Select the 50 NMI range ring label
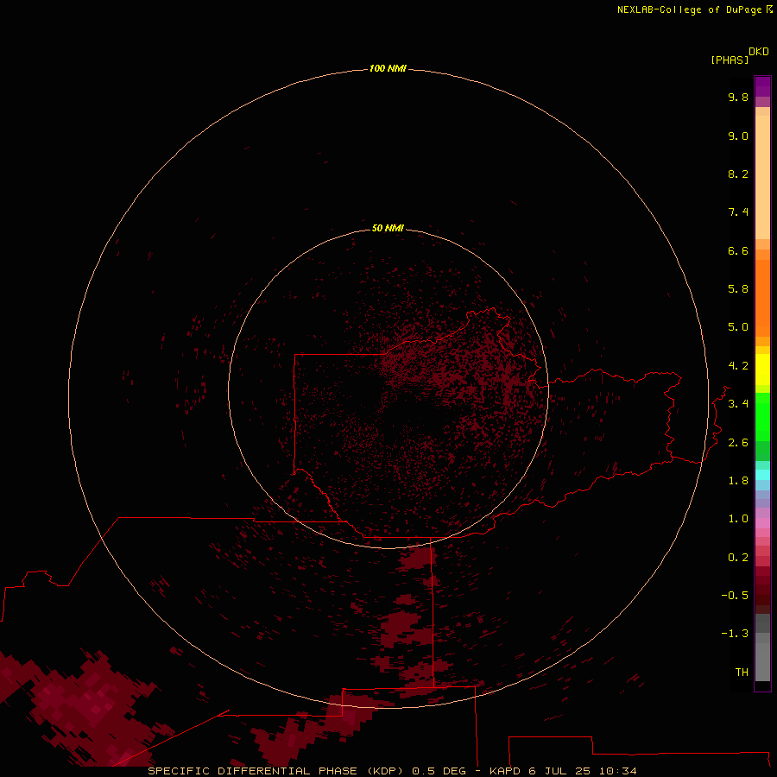777x777 pixels. pos(388,228)
